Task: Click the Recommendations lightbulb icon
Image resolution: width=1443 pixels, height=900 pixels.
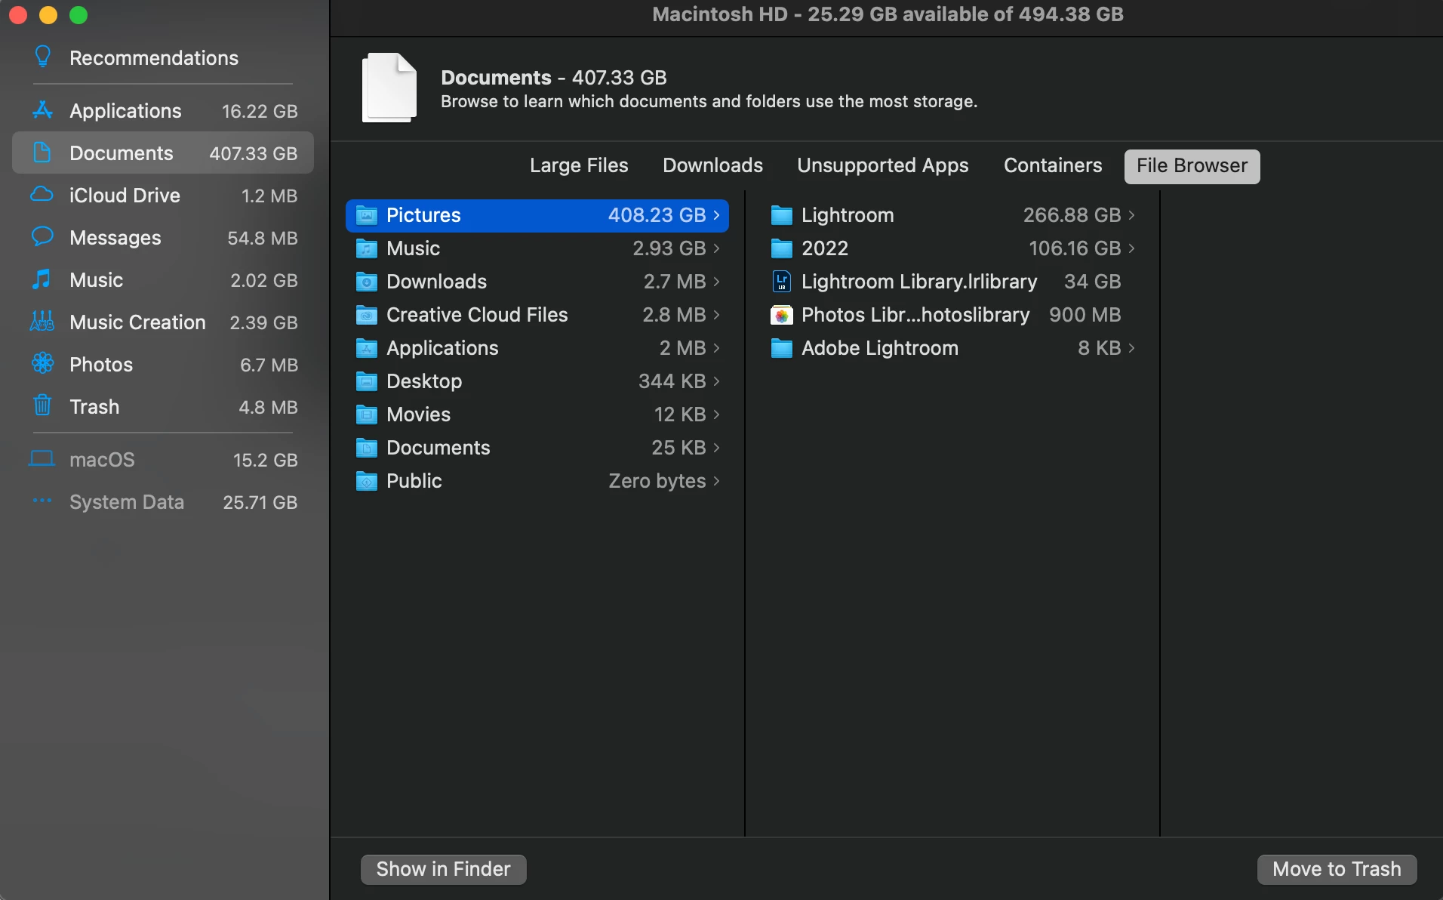Action: pos(43,57)
